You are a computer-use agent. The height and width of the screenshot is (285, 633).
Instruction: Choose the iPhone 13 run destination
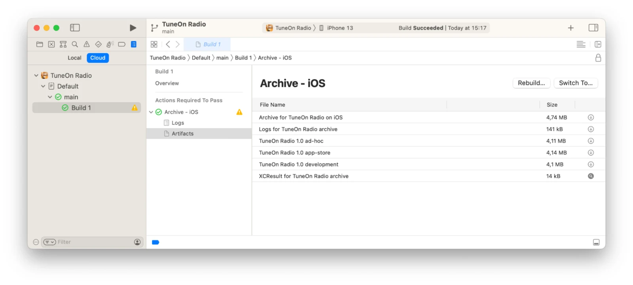(336, 28)
